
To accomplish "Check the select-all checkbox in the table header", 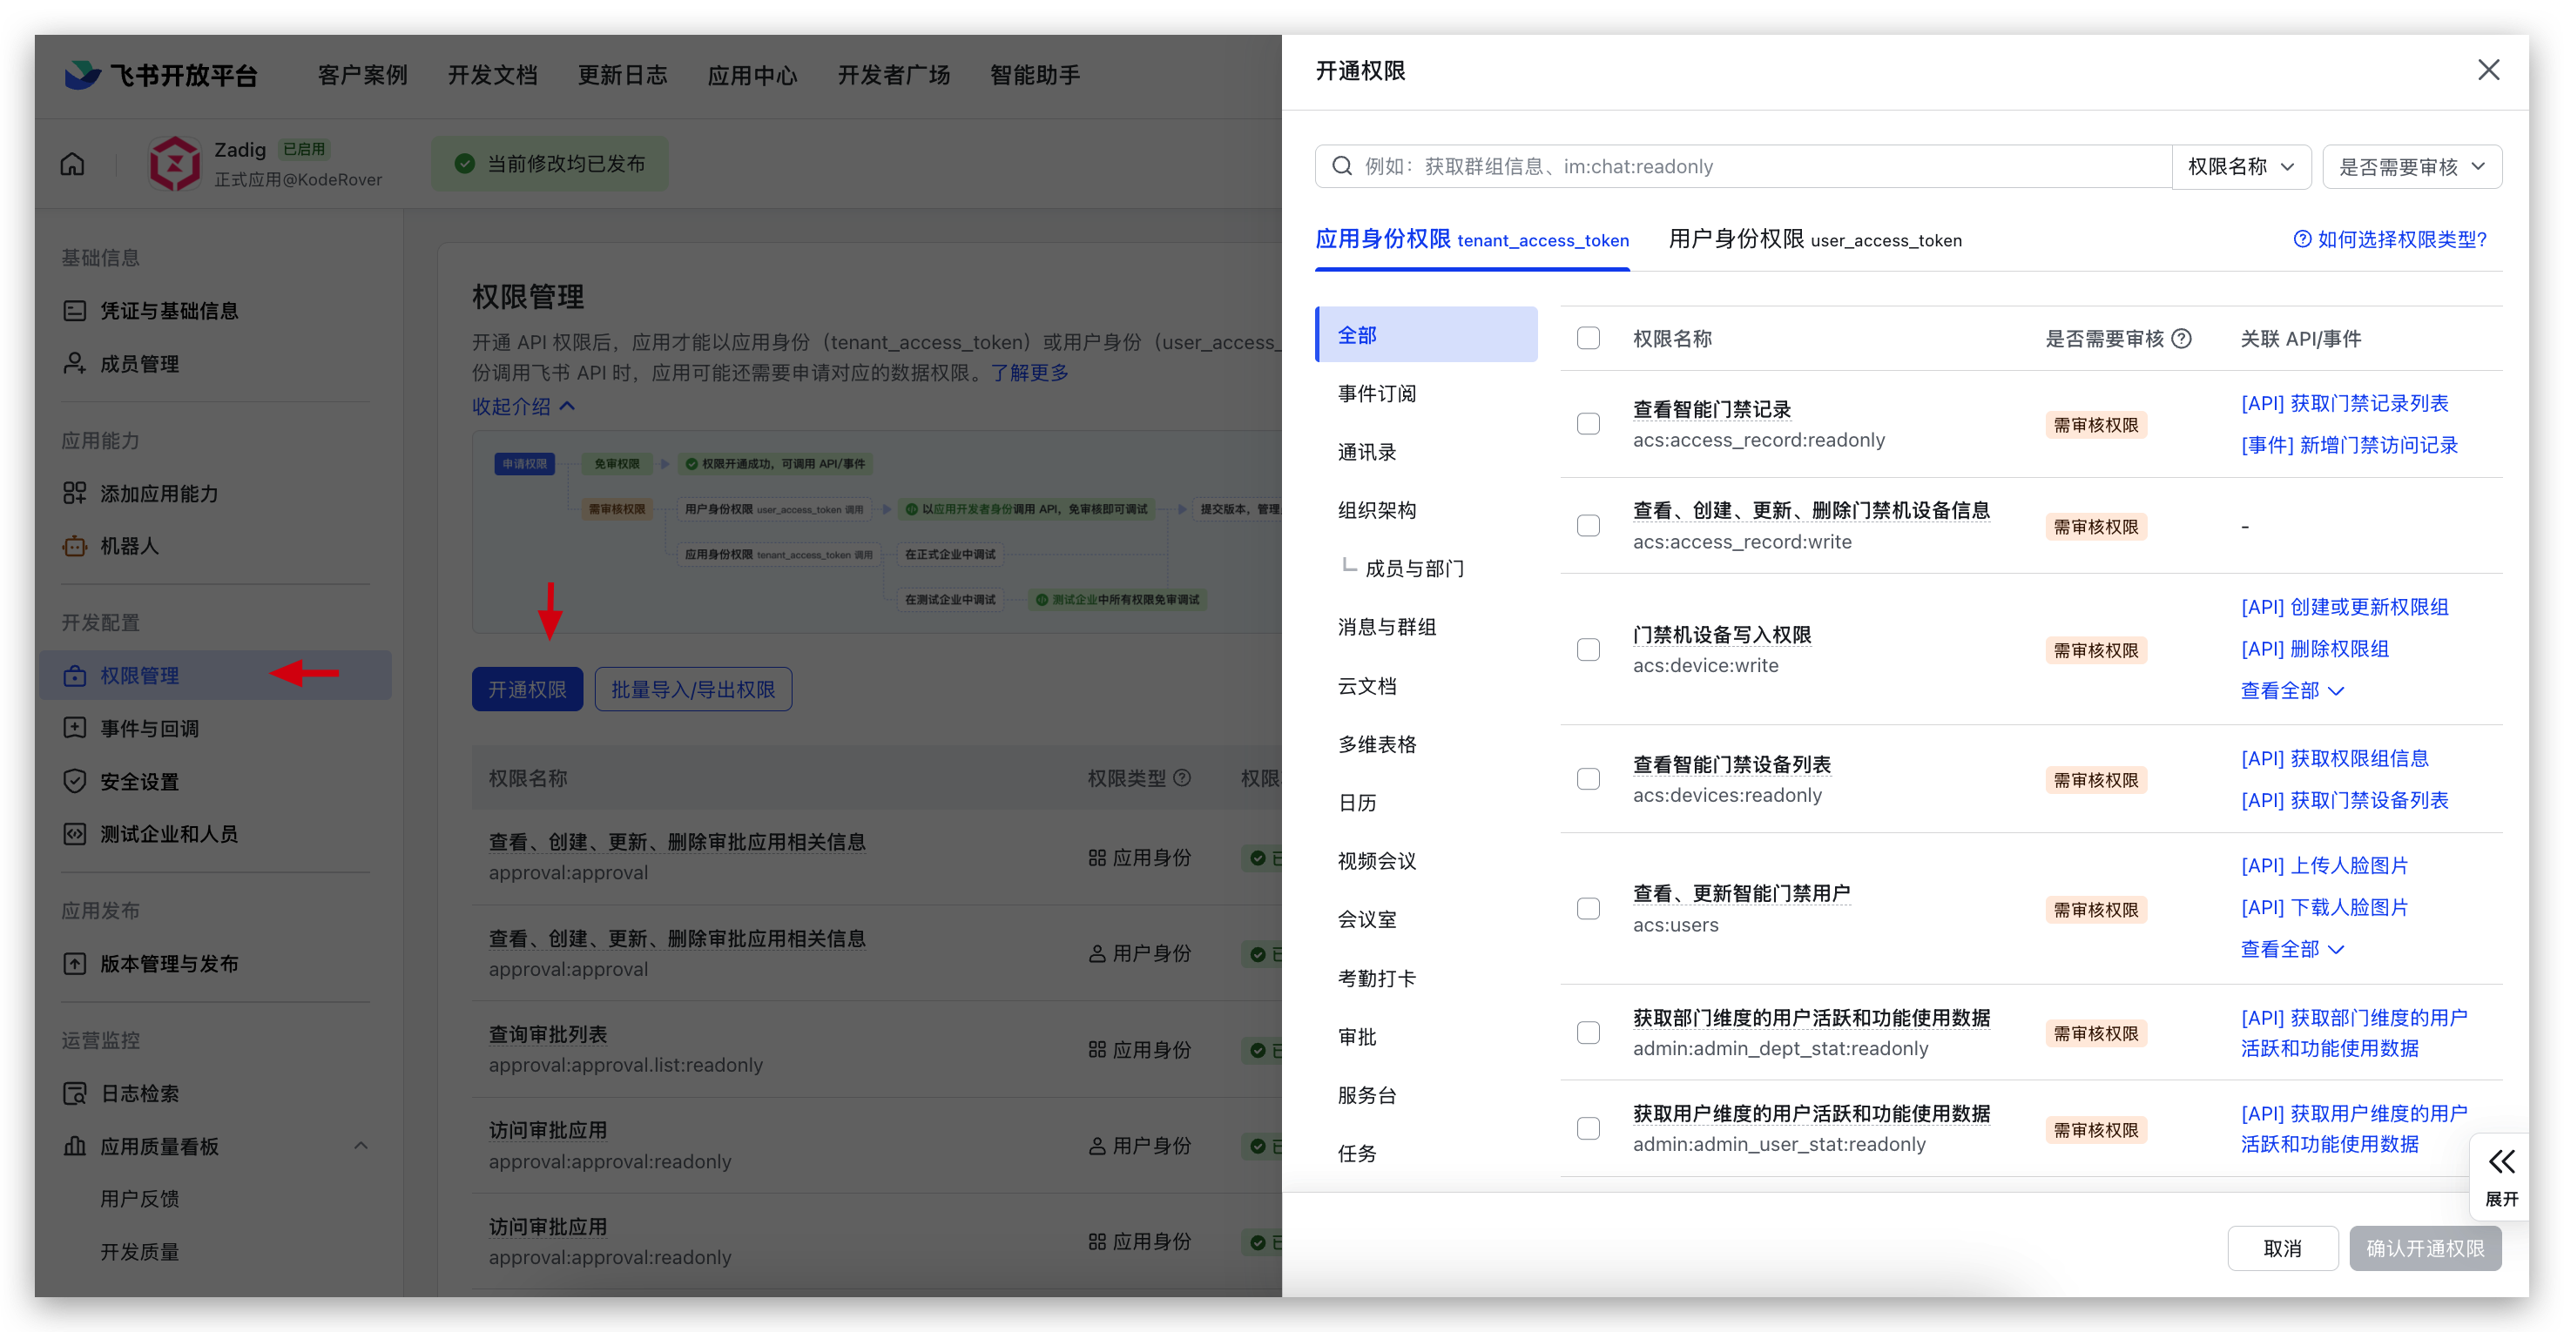I will click(x=1589, y=338).
